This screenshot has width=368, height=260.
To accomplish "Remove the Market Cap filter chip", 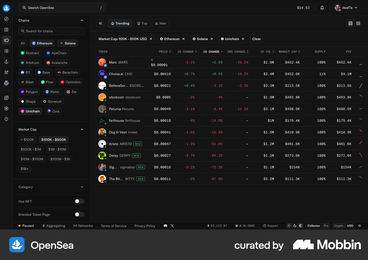I will [151, 39].
